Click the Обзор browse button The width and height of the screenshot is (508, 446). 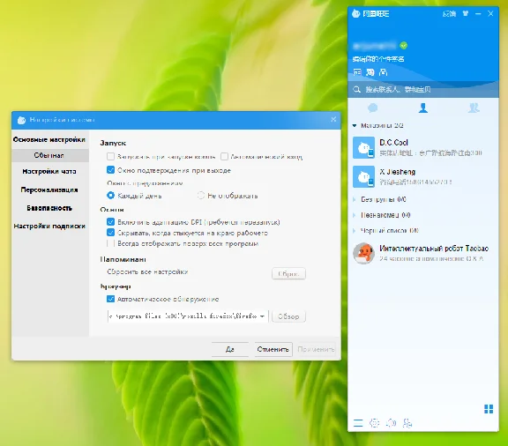(x=288, y=316)
